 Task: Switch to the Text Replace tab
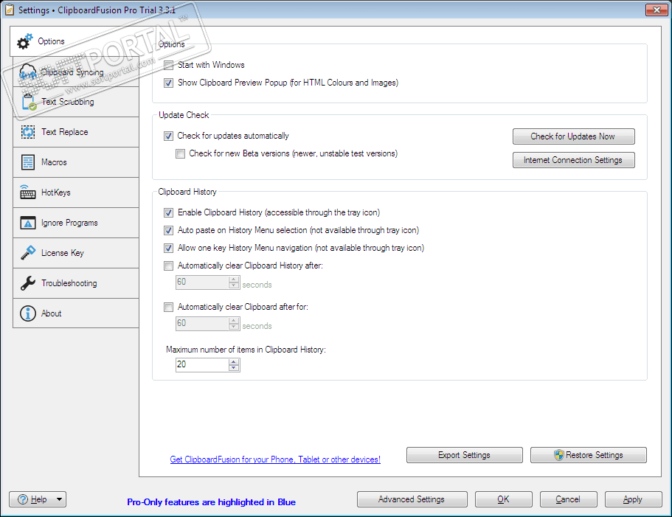(x=76, y=132)
